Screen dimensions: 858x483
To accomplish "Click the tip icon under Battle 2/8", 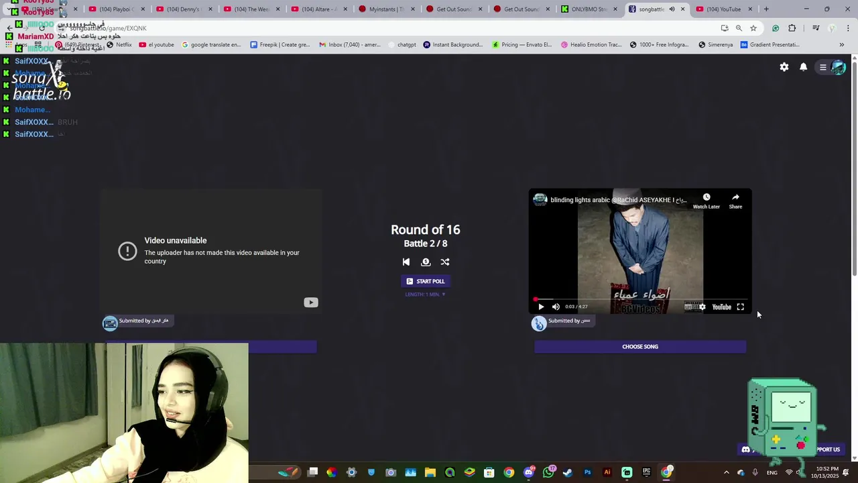I will click(426, 262).
